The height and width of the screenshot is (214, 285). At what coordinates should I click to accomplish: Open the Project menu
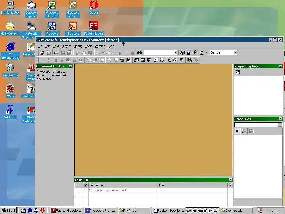tap(66, 46)
